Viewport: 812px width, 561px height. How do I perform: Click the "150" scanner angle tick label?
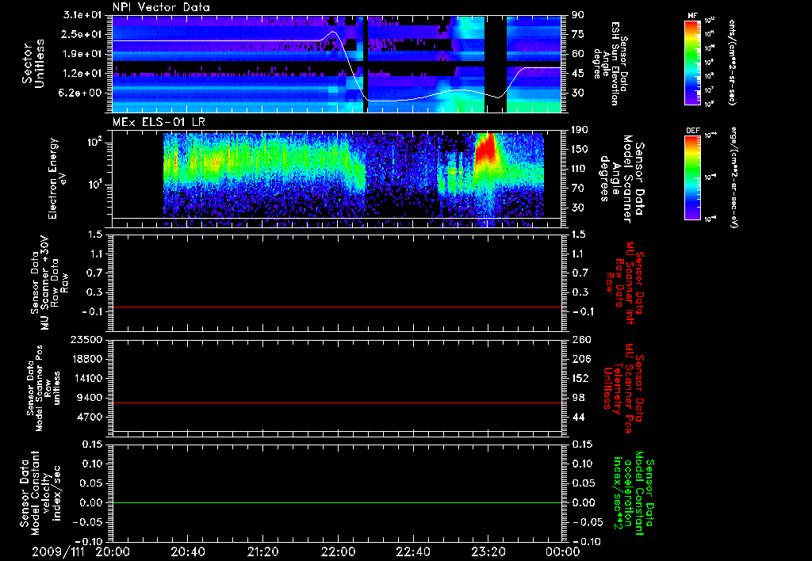coord(580,150)
